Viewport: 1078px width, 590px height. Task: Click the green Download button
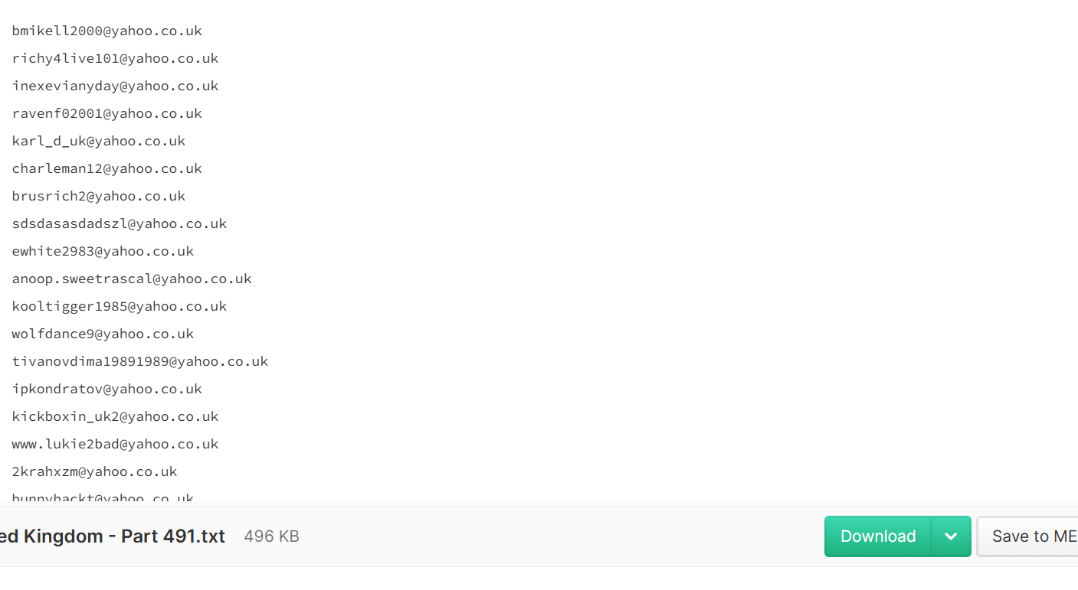pos(878,536)
